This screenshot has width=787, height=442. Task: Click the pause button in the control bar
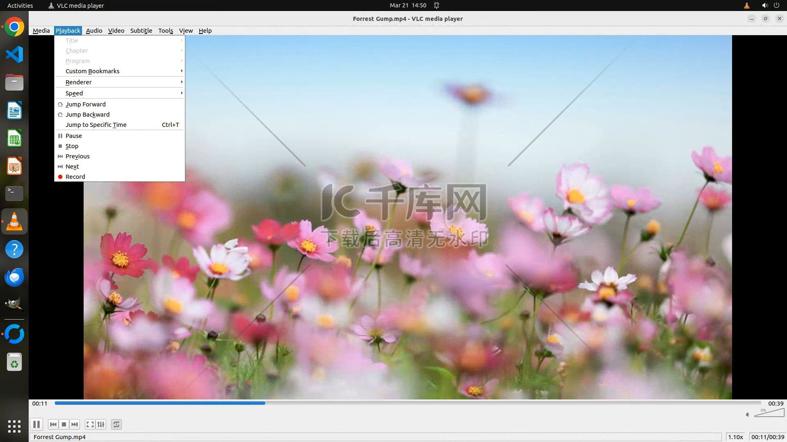pos(36,424)
